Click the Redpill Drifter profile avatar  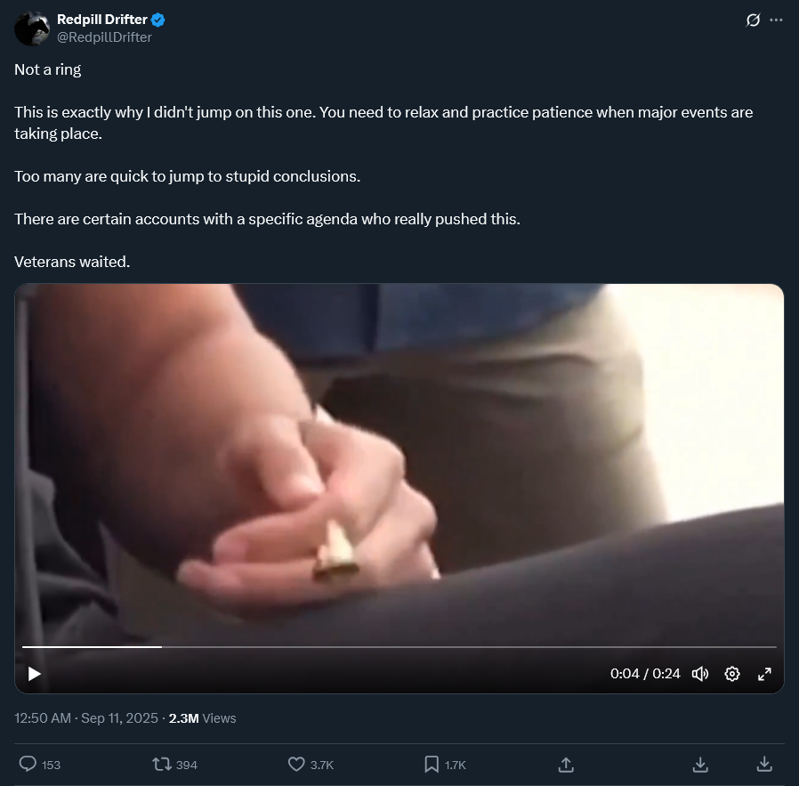pos(32,28)
